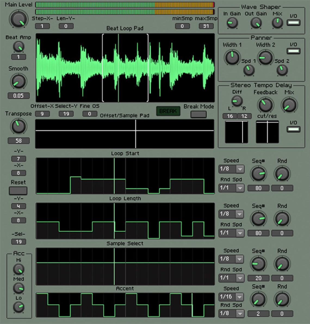
Task: Turn the Transpose knob
Action: tap(18, 126)
